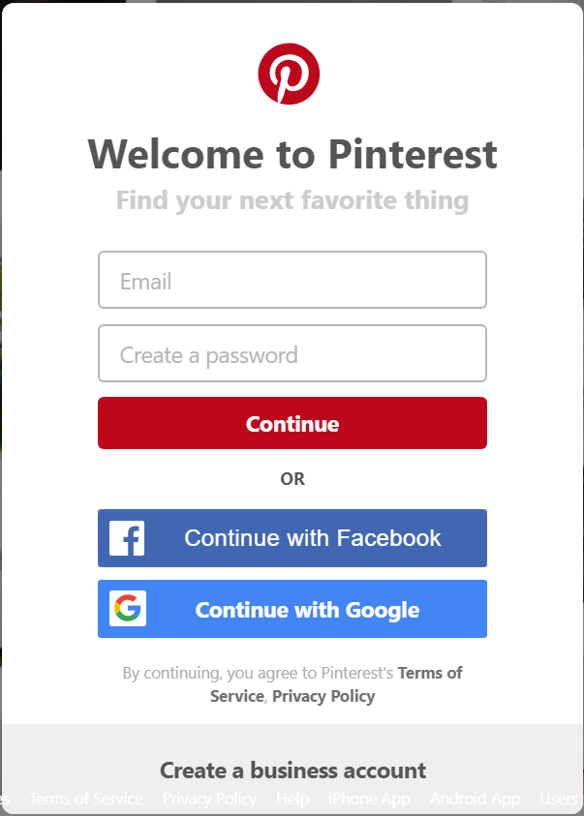This screenshot has width=584, height=816.
Task: Open the Users link in the footer
Action: (559, 799)
